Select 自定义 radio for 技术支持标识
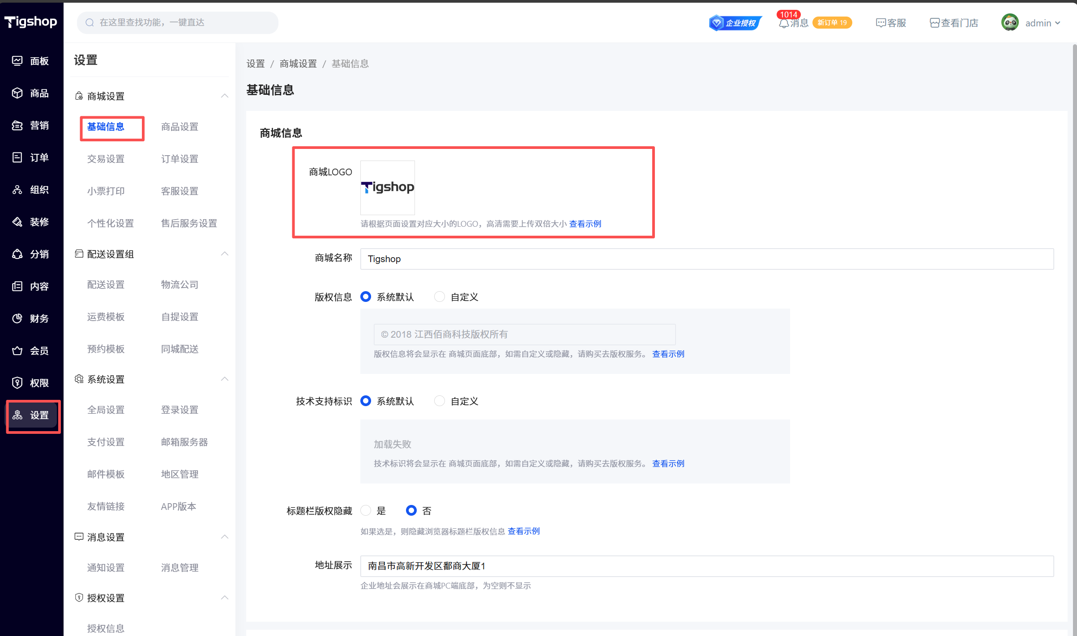The image size is (1077, 636). [x=440, y=401]
